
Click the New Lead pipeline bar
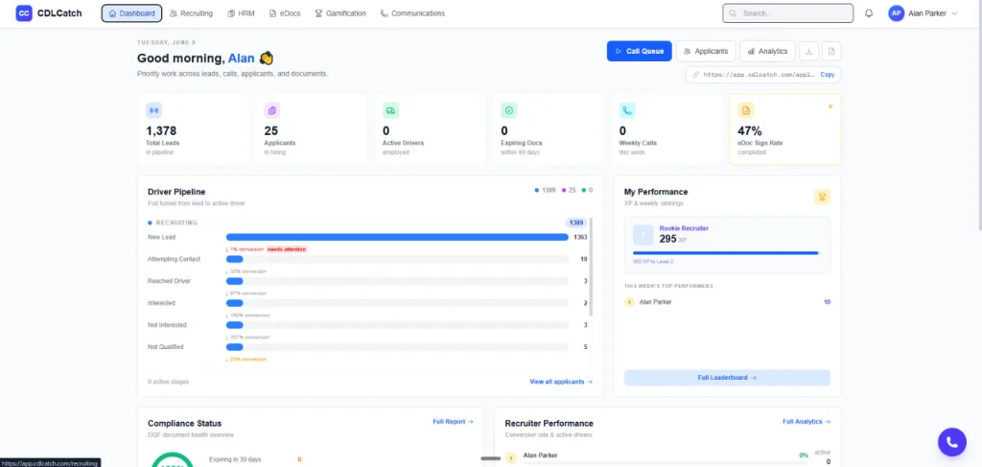(x=397, y=237)
